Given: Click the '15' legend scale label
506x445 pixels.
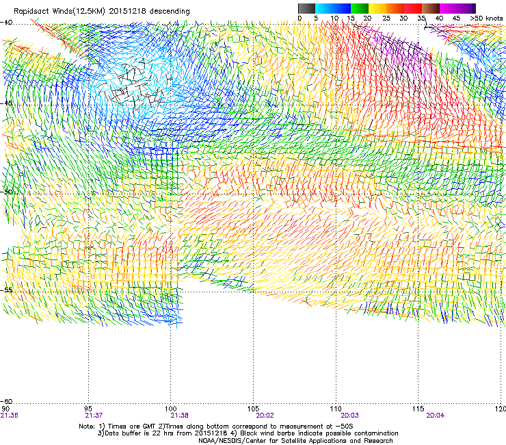Looking at the screenshot, I should coord(351,18).
